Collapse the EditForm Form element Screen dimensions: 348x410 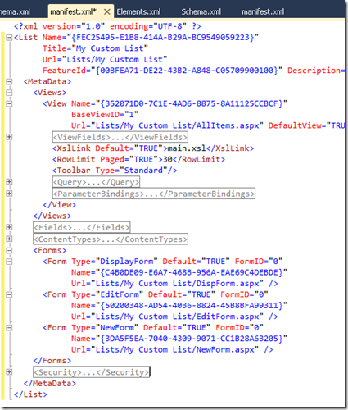9,294
